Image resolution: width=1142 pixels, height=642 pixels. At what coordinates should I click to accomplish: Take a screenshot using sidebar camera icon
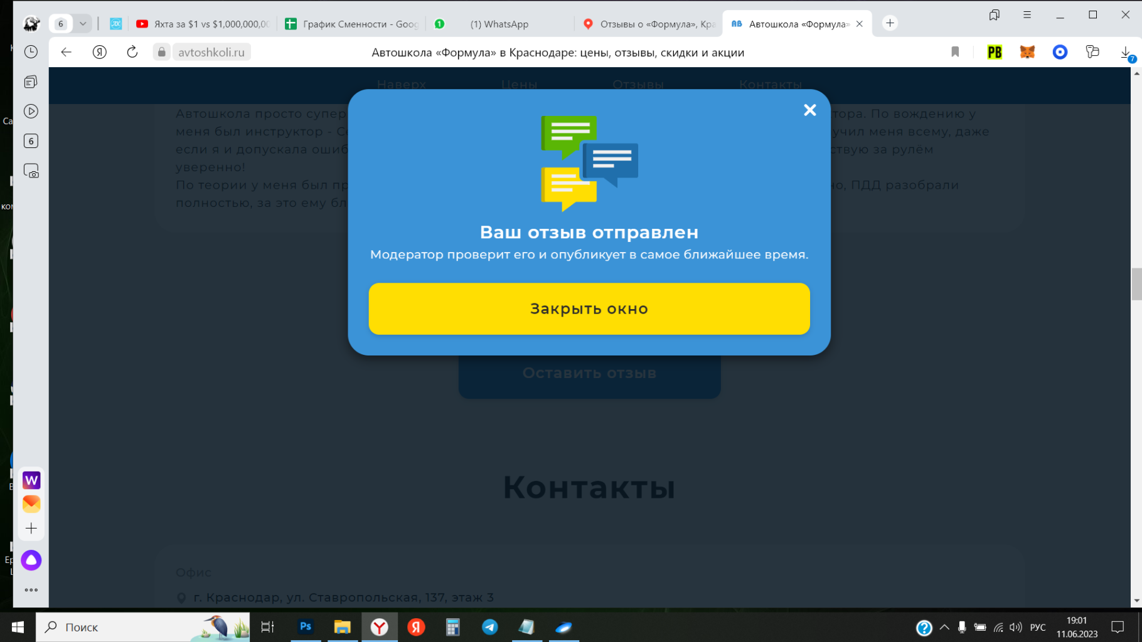[31, 171]
